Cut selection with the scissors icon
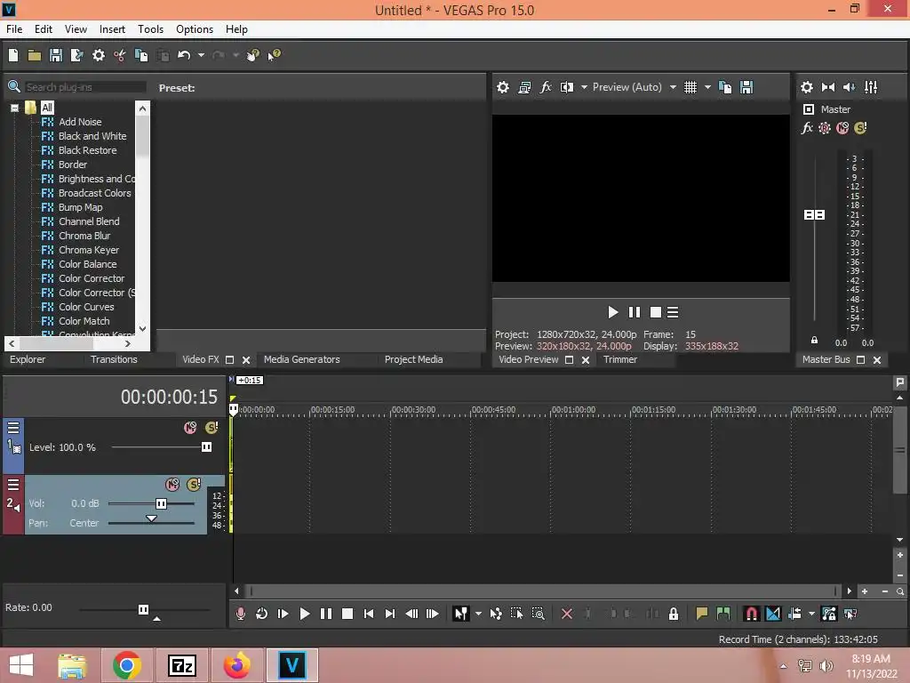This screenshot has width=910, height=683. click(x=120, y=55)
